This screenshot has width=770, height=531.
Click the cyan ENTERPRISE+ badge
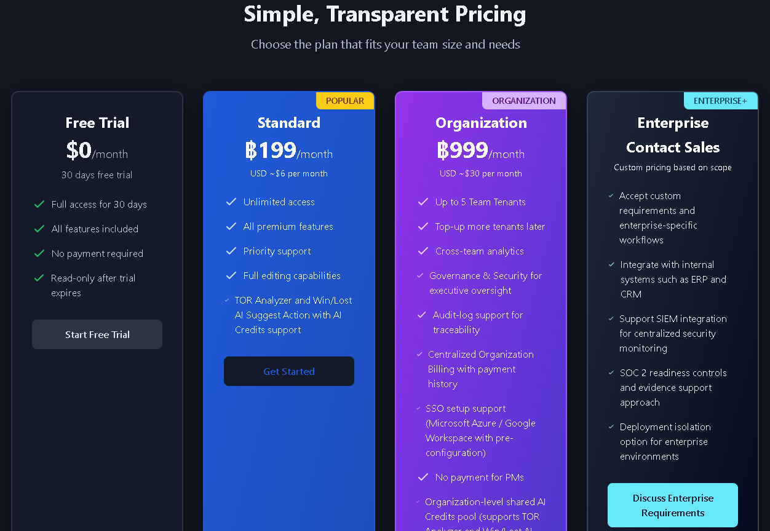tap(720, 101)
